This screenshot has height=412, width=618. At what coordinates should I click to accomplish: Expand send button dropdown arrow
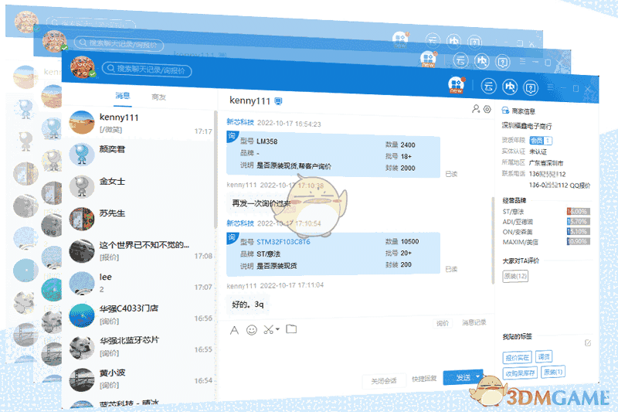pyautogui.click(x=478, y=377)
